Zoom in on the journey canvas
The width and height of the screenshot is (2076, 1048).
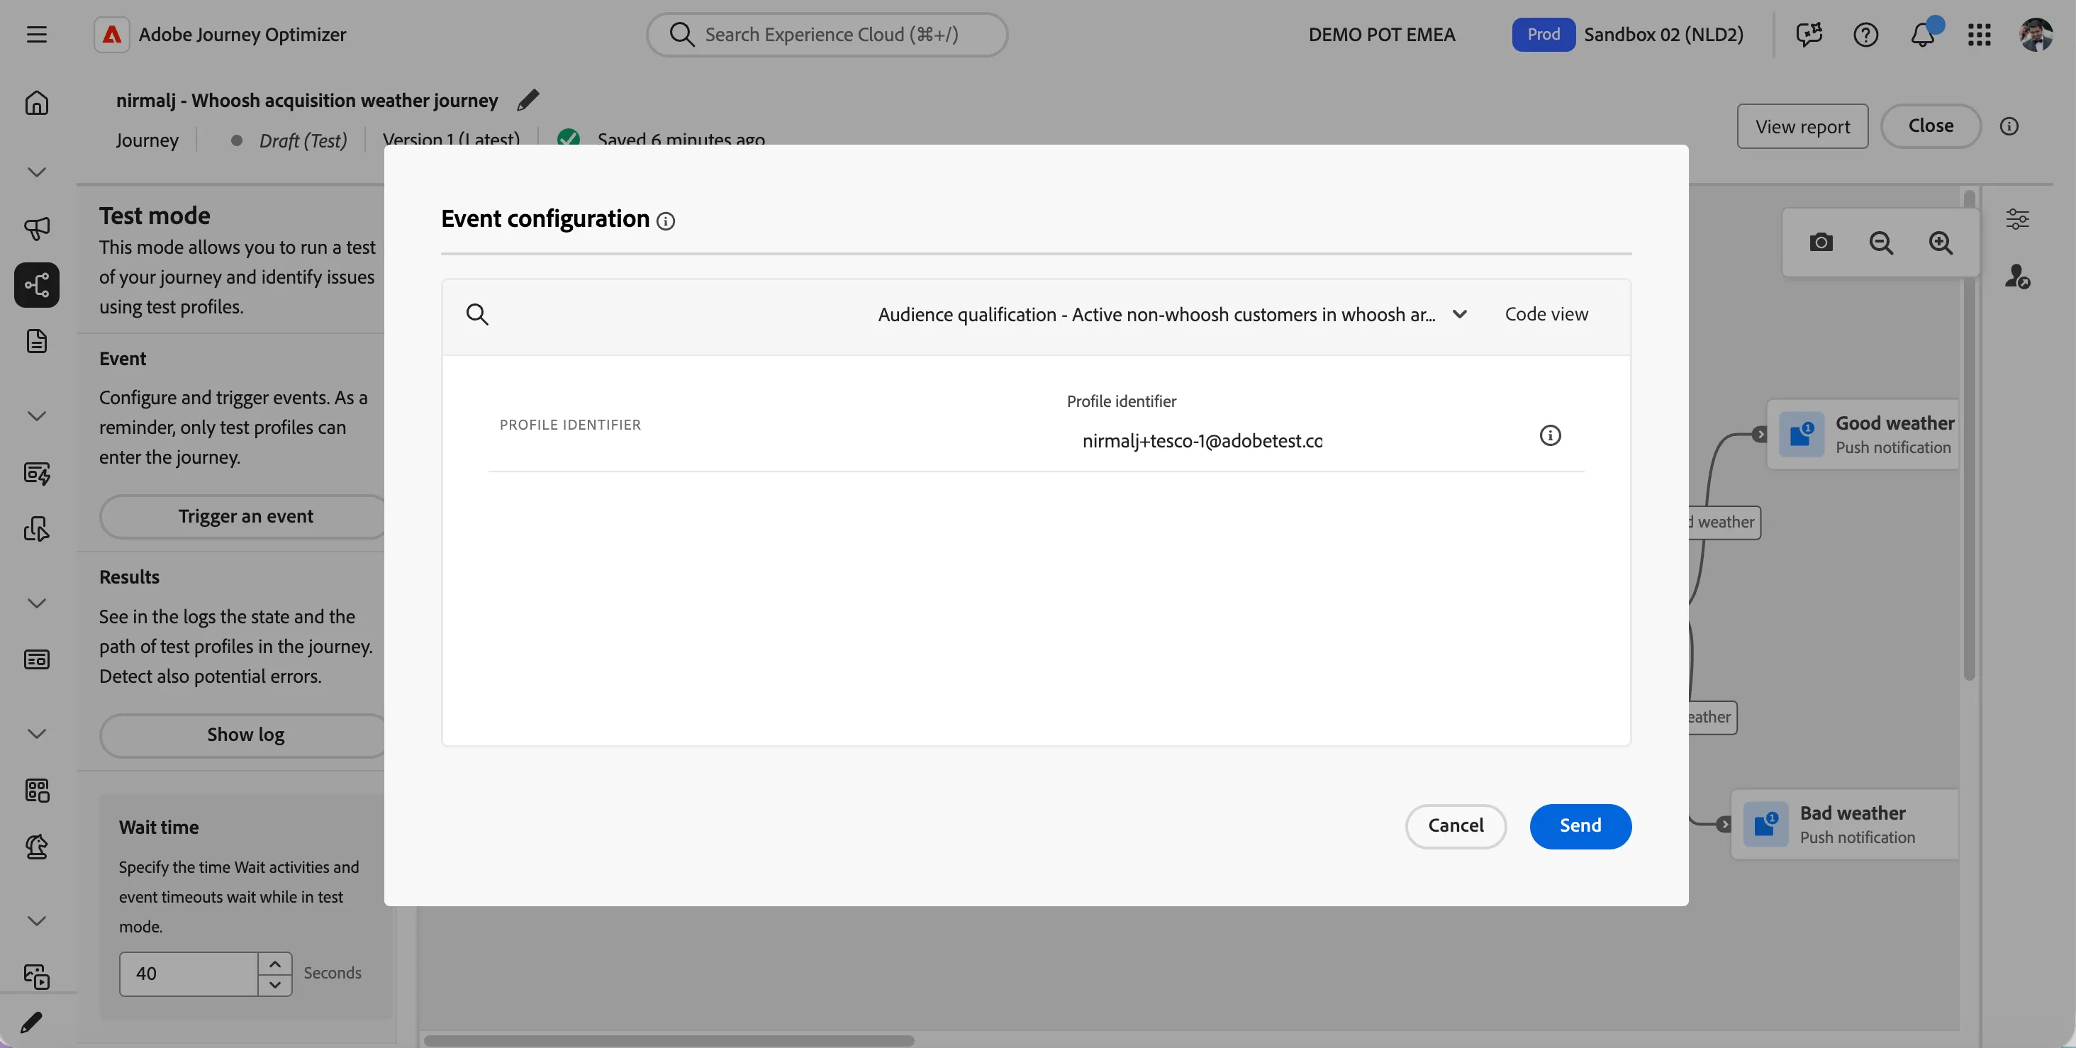click(x=1941, y=243)
